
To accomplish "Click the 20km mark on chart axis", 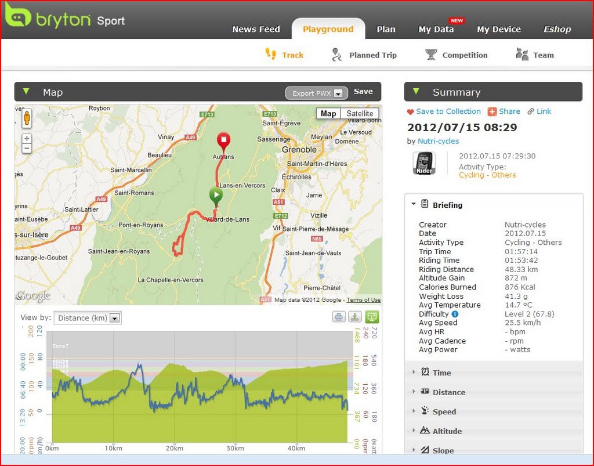I will [175, 448].
